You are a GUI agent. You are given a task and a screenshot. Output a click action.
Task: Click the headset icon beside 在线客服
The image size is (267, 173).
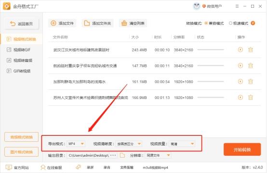tap(43, 167)
